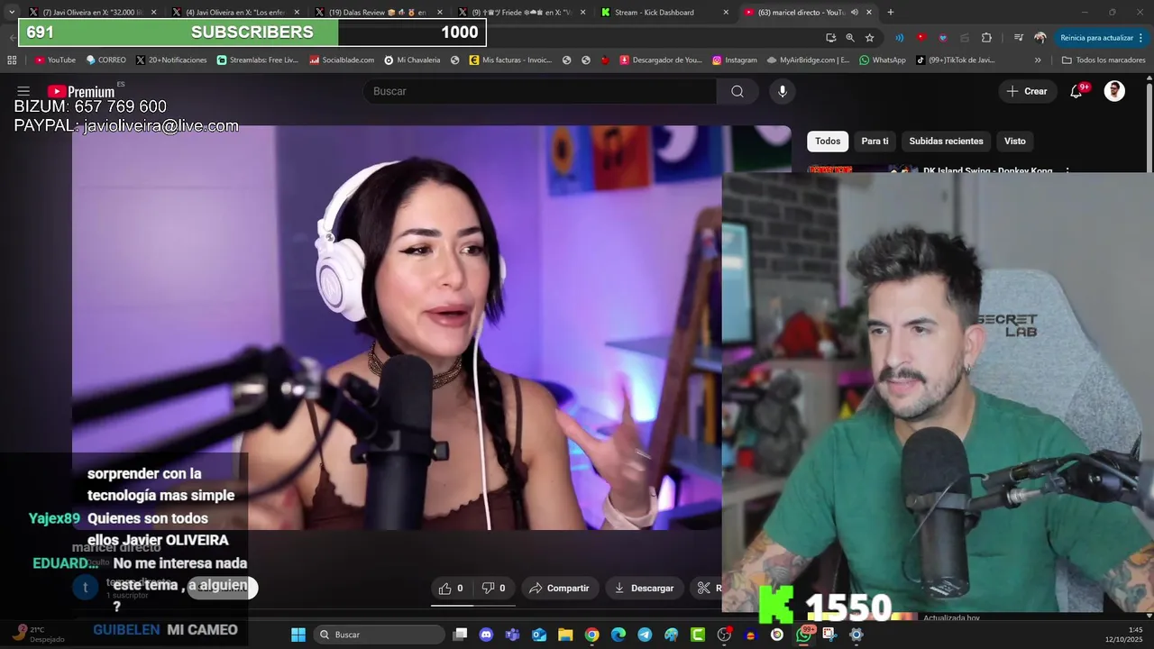Viewport: 1154px width, 649px height.
Task: Bookmark this page with the star
Action: point(870,38)
